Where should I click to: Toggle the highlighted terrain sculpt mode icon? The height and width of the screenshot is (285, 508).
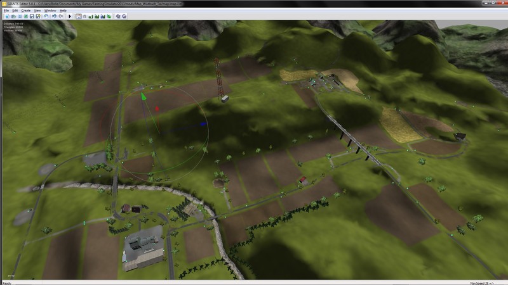(x=79, y=16)
